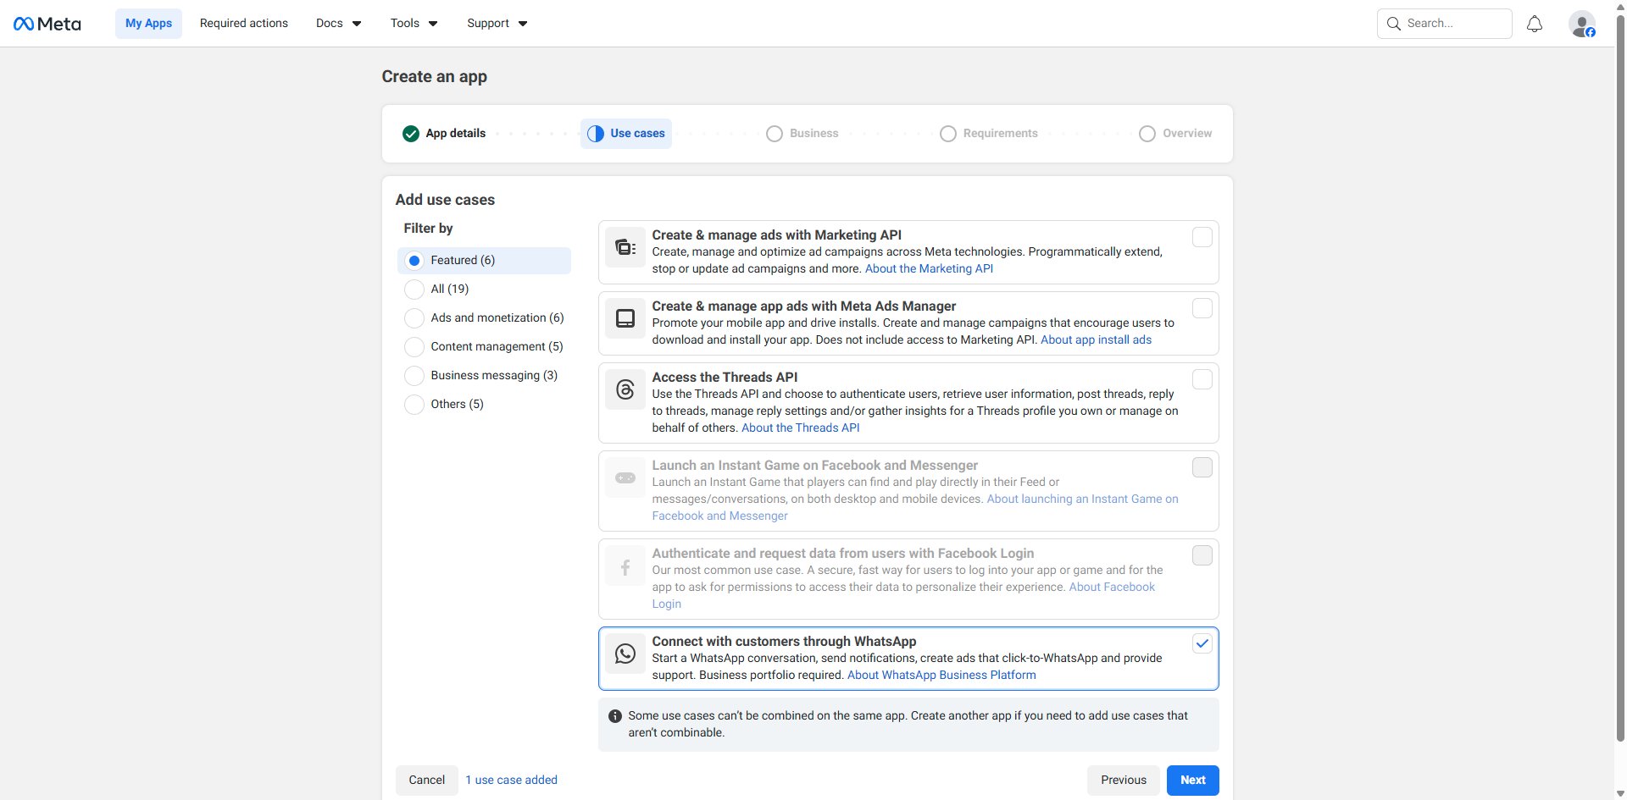This screenshot has width=1627, height=800.
Task: Go to the Overview step
Action: [1175, 134]
